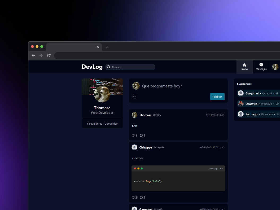Open Gargamel's avatar in Sugerencias
Image resolution: width=280 pixels, height=210 pixels.
(x=241, y=93)
